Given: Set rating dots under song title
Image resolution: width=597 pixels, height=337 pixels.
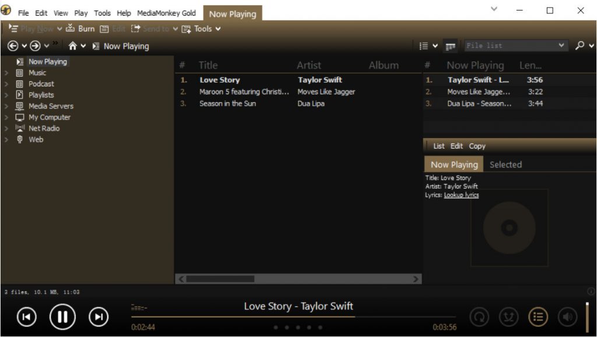Looking at the screenshot, I should pos(298,328).
